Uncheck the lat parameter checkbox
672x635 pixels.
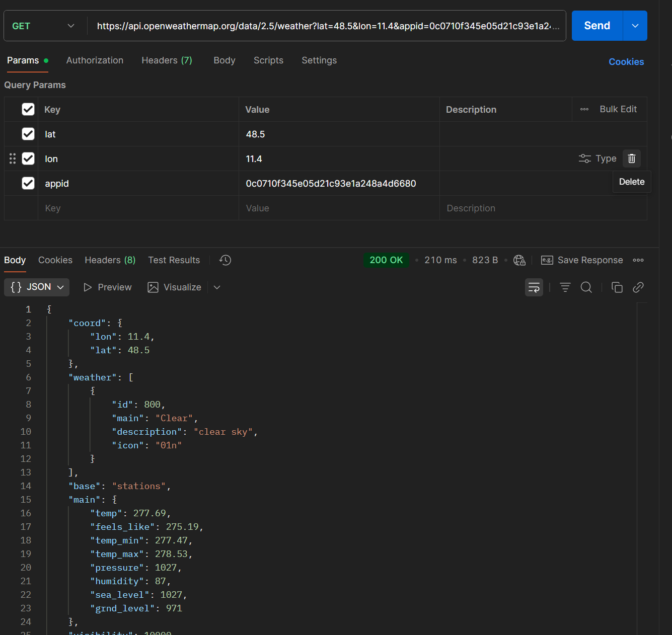(x=28, y=134)
